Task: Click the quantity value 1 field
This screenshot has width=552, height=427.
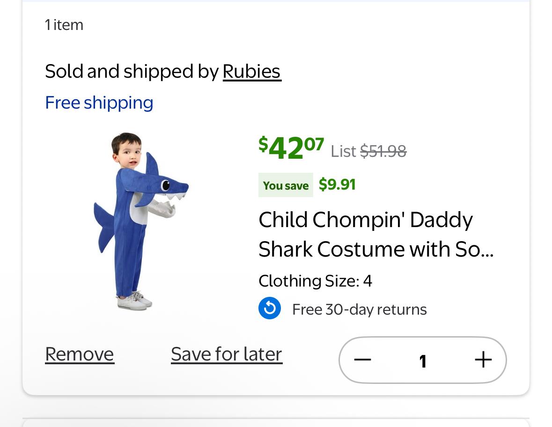Action: coord(423,361)
